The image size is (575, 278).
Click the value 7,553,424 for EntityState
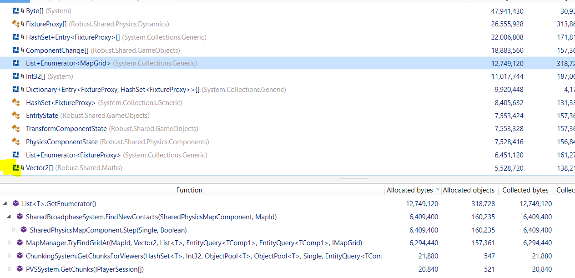click(509, 116)
